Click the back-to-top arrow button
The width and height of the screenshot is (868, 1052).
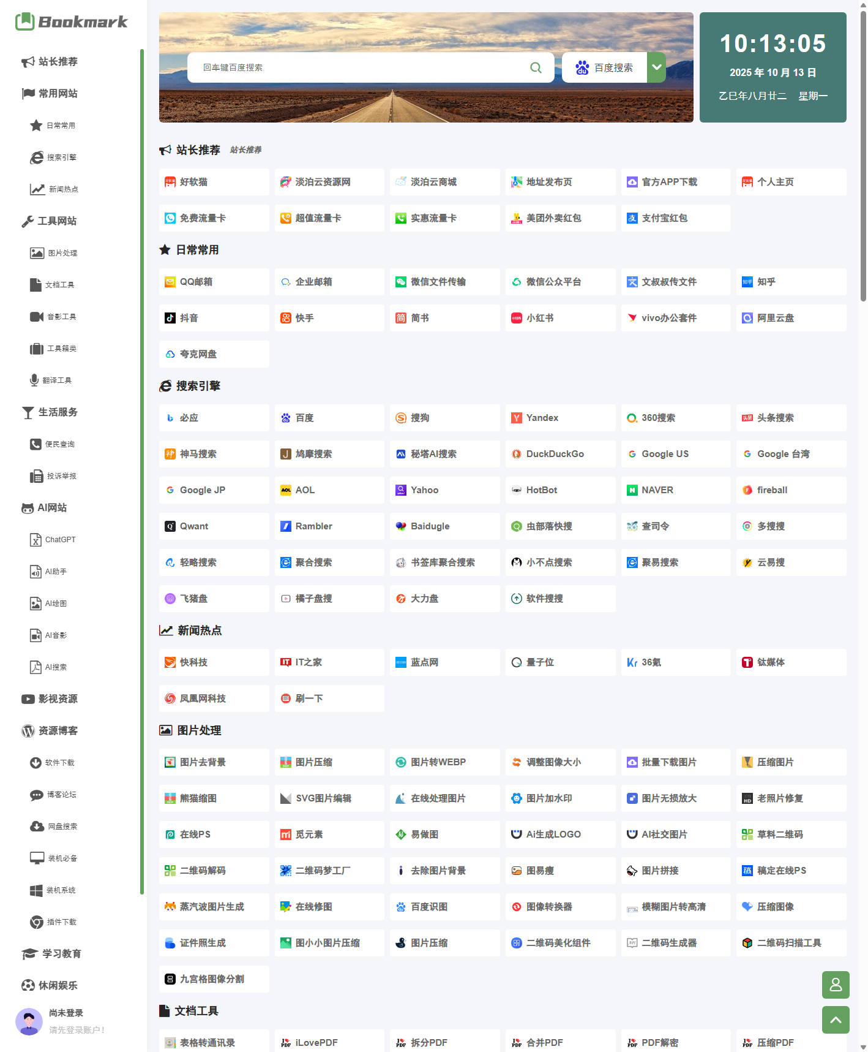(x=836, y=1020)
